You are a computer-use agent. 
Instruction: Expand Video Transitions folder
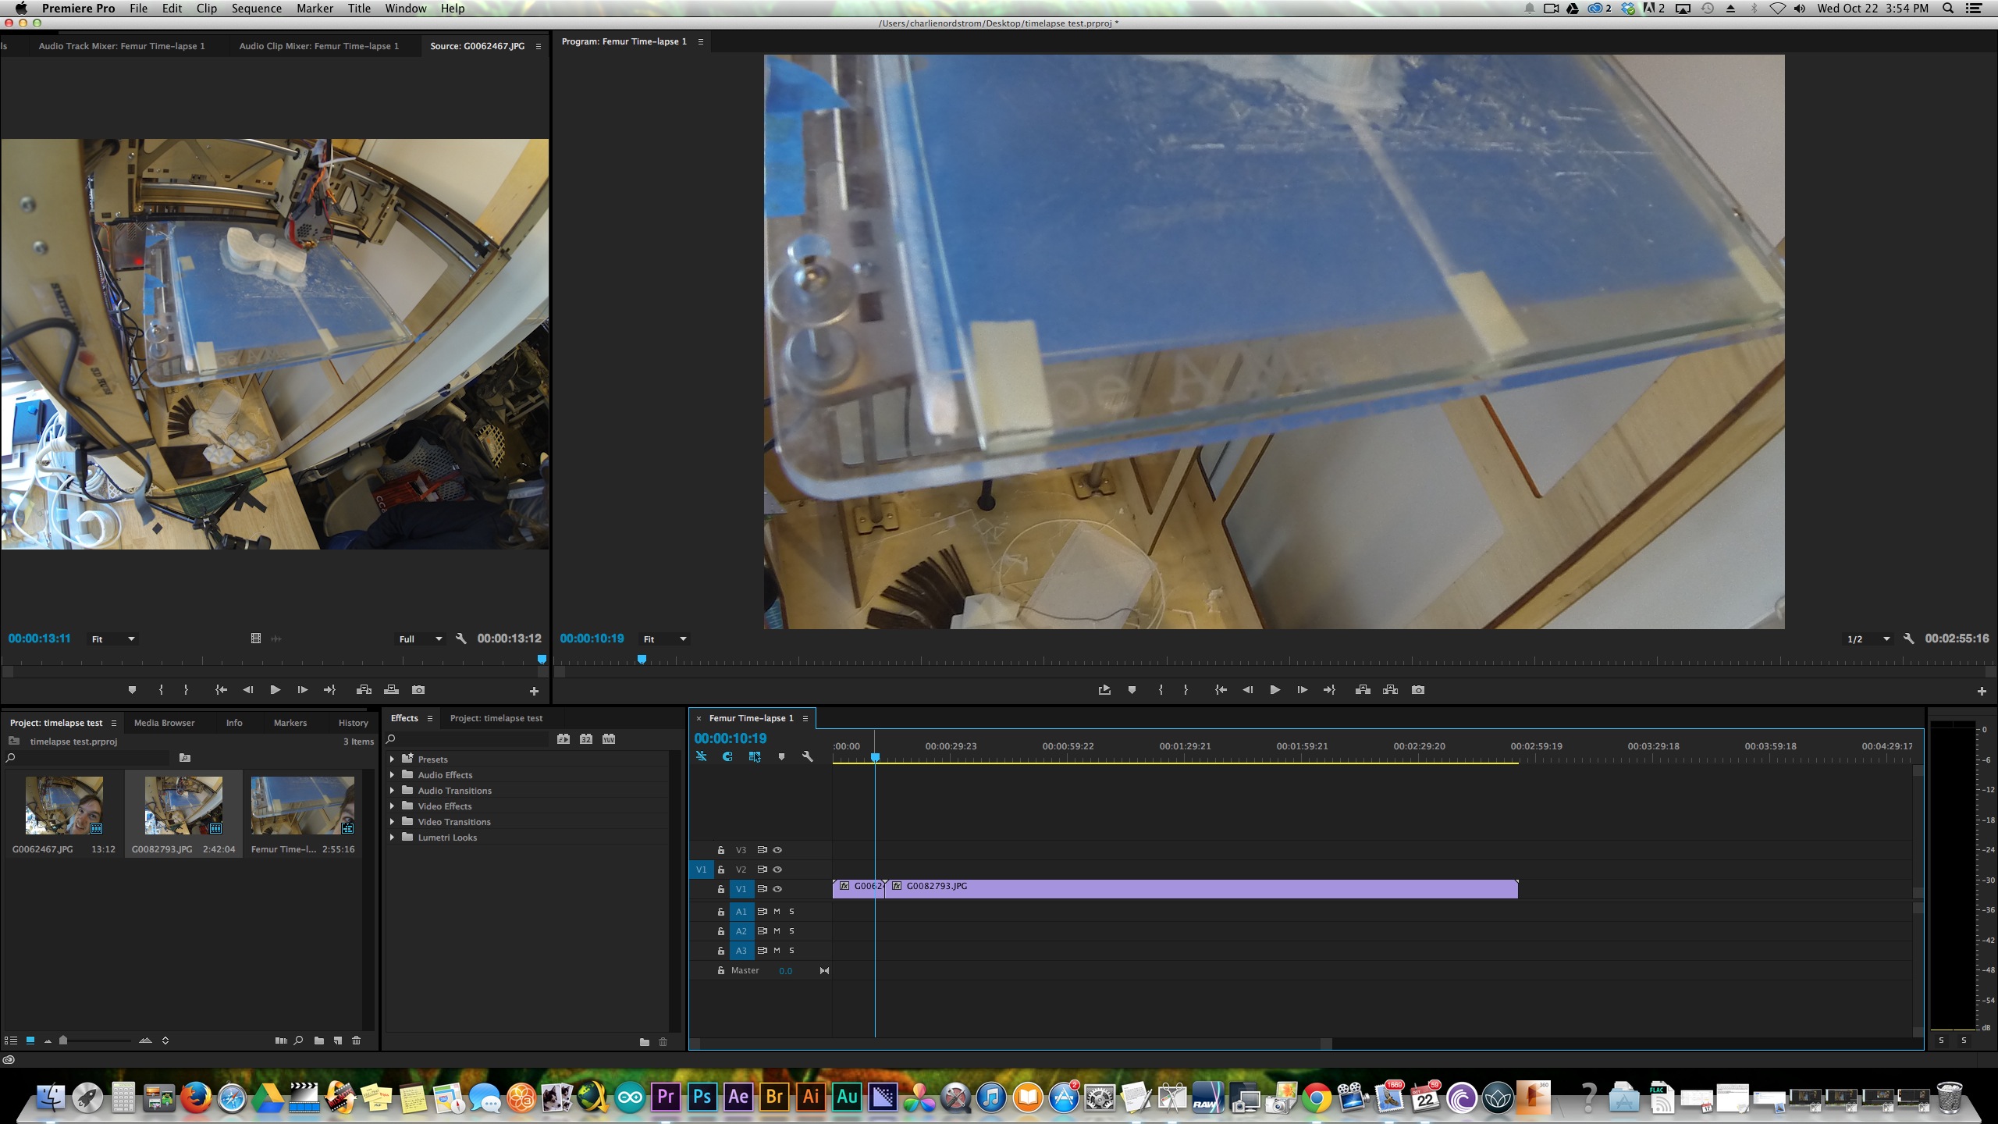pos(392,822)
